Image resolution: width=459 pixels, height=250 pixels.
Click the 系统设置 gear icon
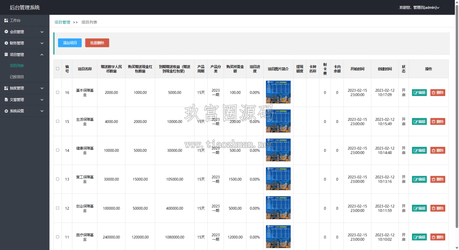click(x=6, y=111)
